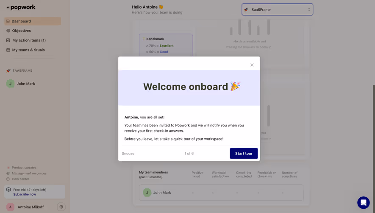Click the '1 of 6' step indicator

pyautogui.click(x=189, y=154)
